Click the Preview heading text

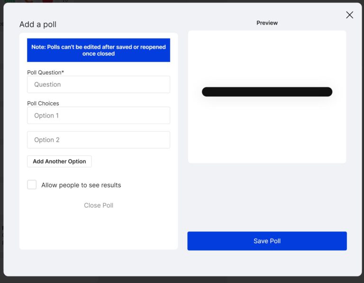pyautogui.click(x=267, y=23)
